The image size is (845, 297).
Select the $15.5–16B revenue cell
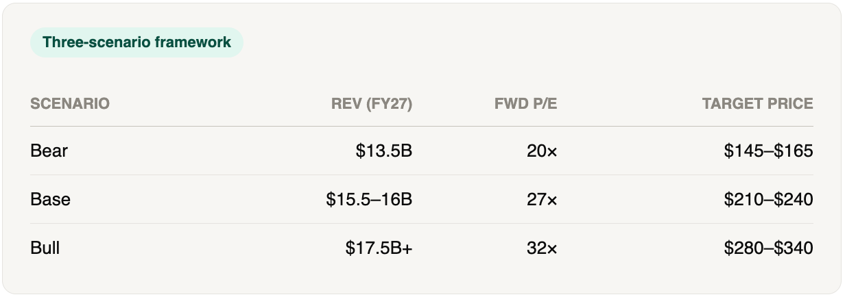[x=370, y=199]
